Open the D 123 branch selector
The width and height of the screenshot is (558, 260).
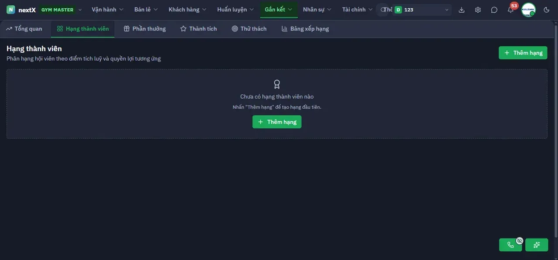click(x=422, y=10)
